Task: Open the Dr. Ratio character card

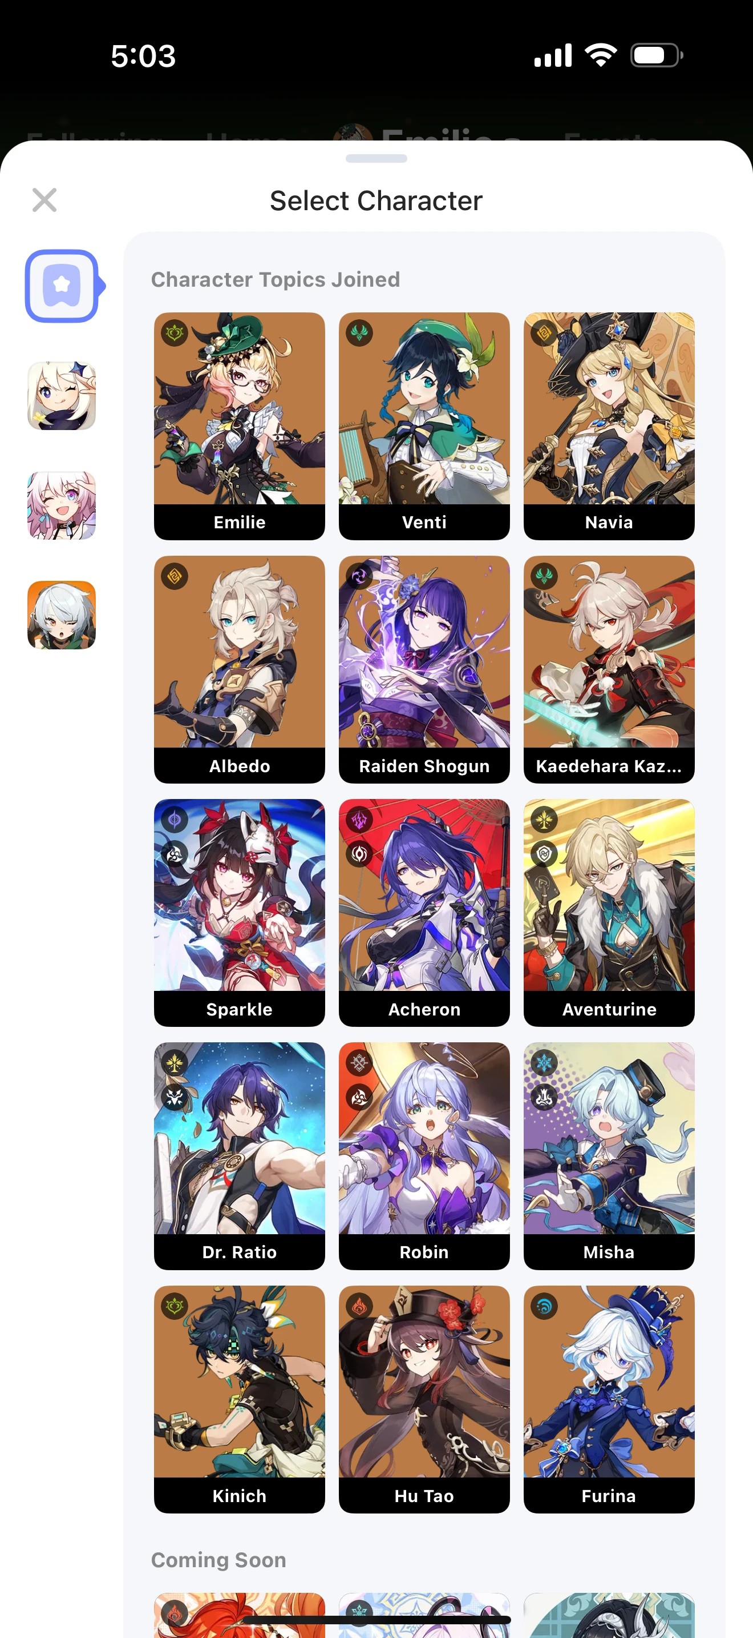Action: pos(240,1156)
